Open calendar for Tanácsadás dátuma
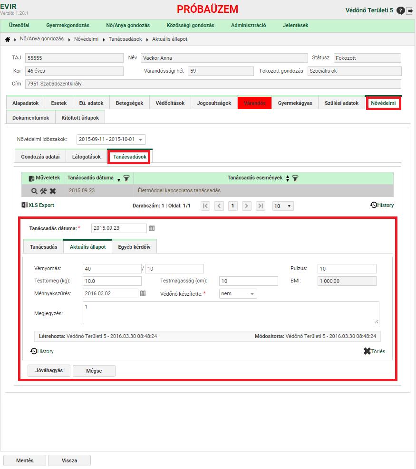The image size is (416, 469). point(152,228)
